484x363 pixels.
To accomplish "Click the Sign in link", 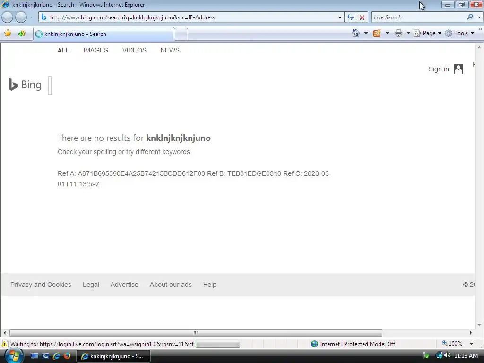I will 439,69.
